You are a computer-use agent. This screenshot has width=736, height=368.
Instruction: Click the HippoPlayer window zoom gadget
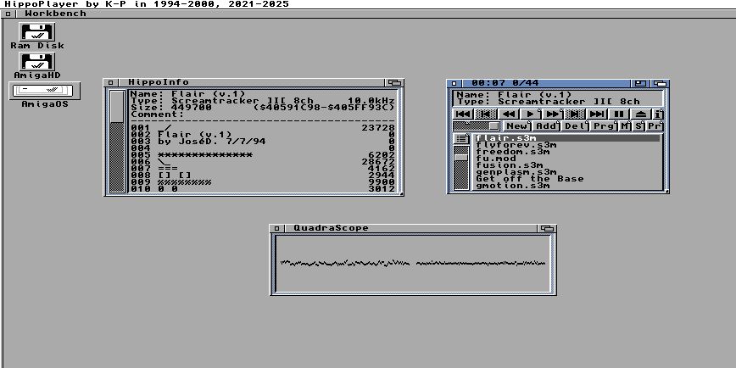(x=640, y=83)
